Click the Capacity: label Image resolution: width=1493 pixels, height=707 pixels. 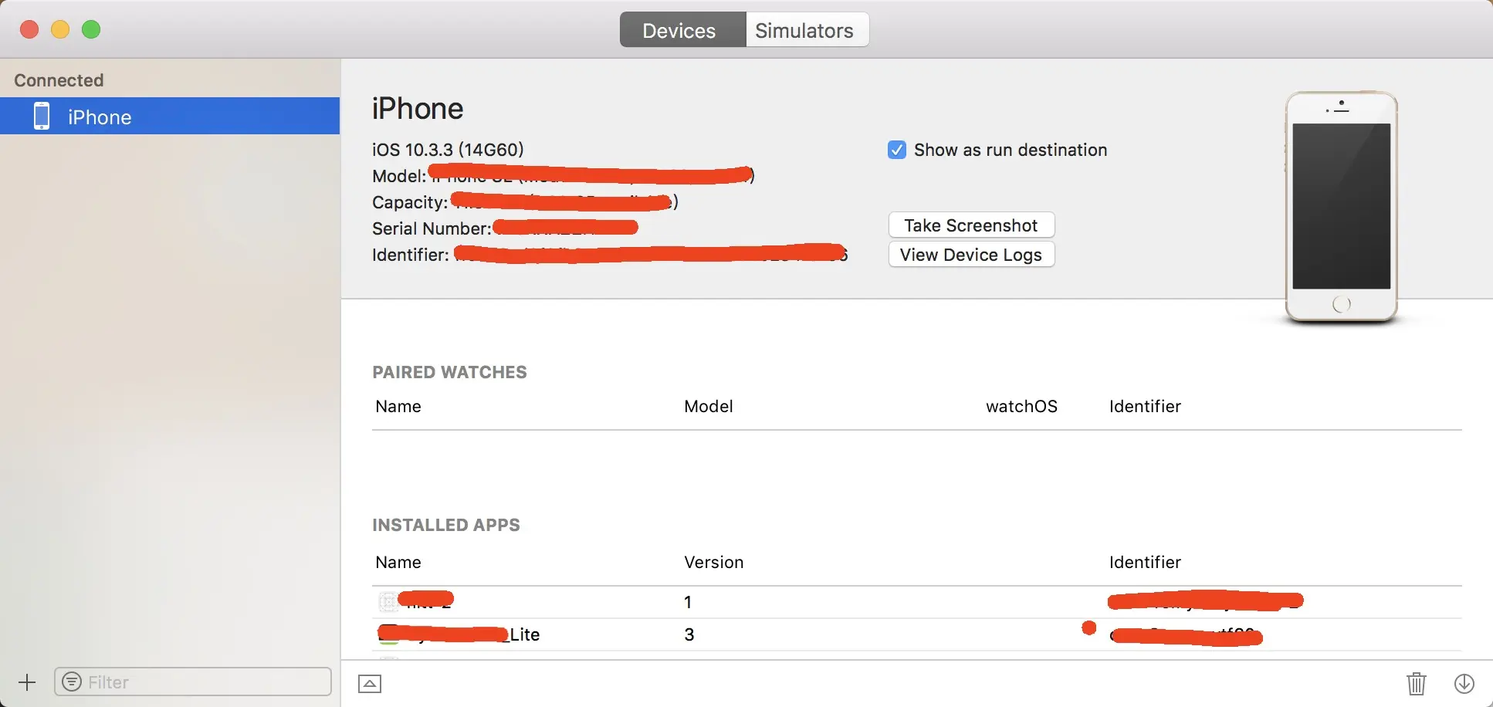410,202
